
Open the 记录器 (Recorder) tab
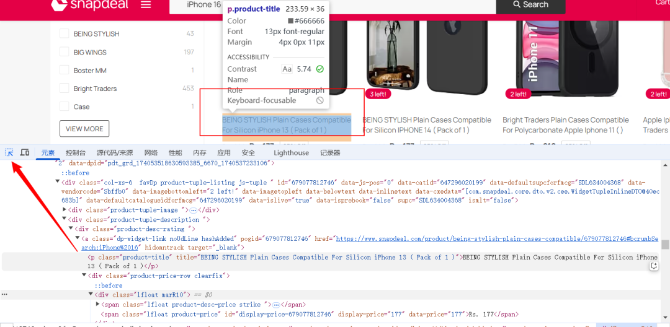(330, 152)
